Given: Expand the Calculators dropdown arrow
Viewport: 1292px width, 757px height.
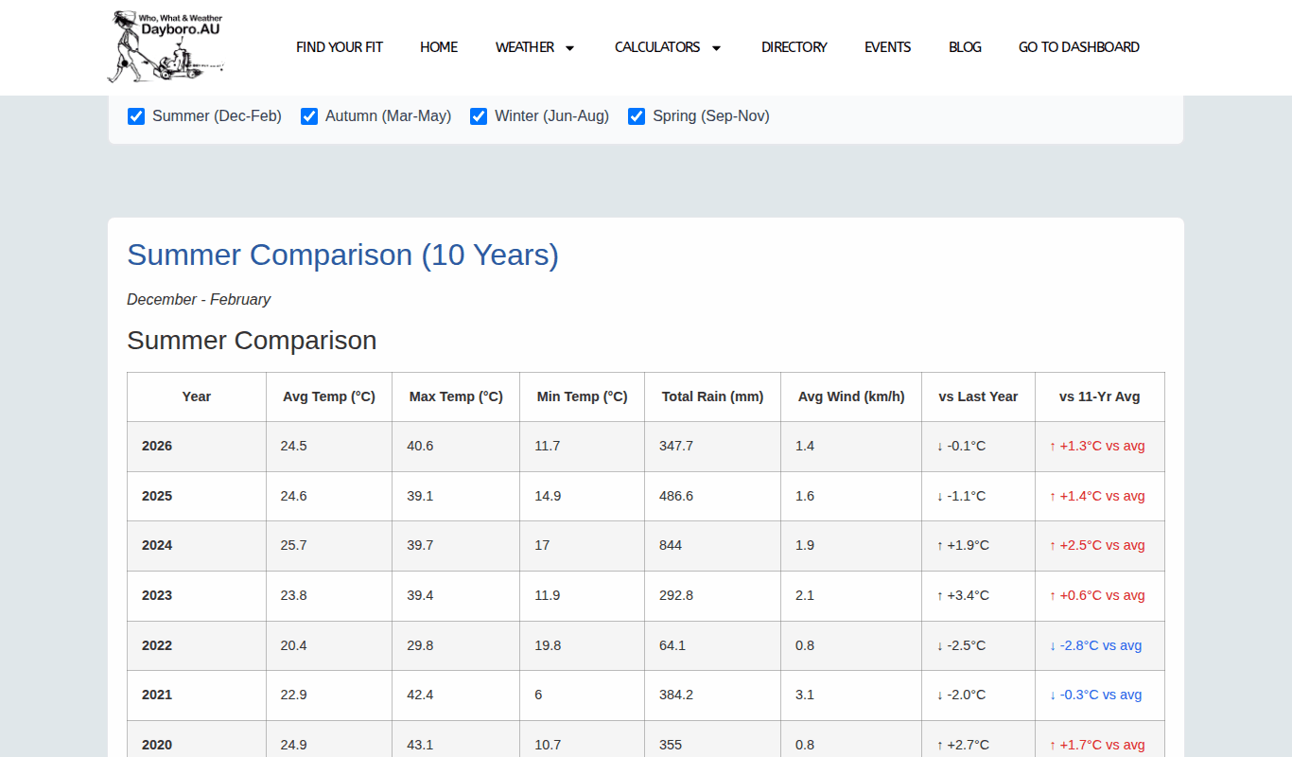Looking at the screenshot, I should [x=716, y=47].
